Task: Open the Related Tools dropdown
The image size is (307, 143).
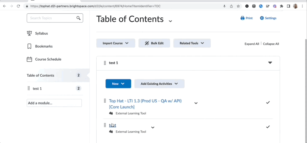Action: pyautogui.click(x=192, y=43)
